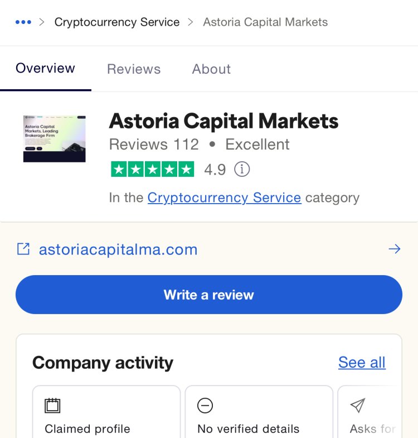
Task: Click the rating info circle icon
Action: pyautogui.click(x=242, y=169)
